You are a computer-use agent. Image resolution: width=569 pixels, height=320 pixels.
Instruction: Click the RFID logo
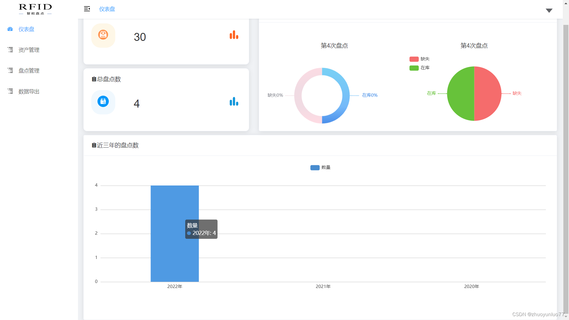[35, 9]
